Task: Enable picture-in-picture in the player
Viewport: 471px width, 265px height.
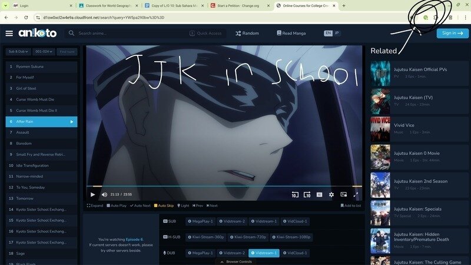Action: point(343,194)
